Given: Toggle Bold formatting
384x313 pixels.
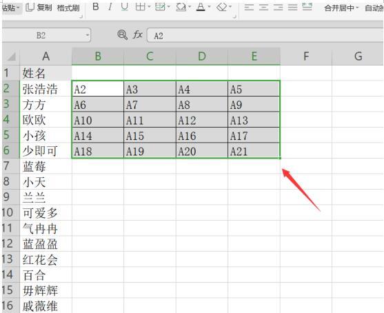Looking at the screenshot, I should pyautogui.click(x=96, y=7).
